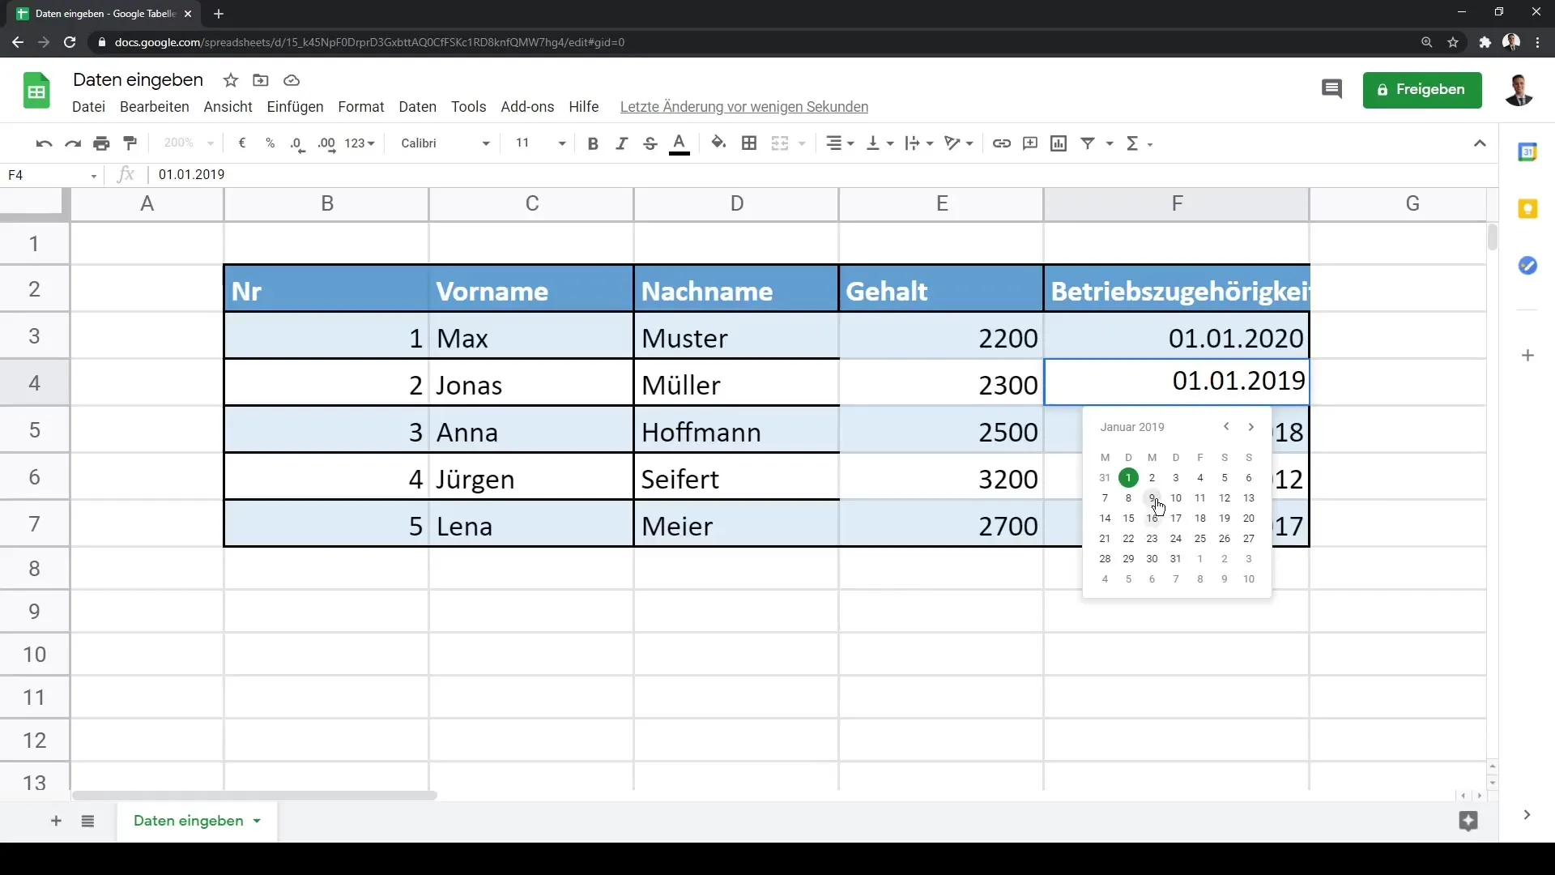Image resolution: width=1555 pixels, height=875 pixels.
Task: Toggle bold formatting
Action: pyautogui.click(x=593, y=143)
